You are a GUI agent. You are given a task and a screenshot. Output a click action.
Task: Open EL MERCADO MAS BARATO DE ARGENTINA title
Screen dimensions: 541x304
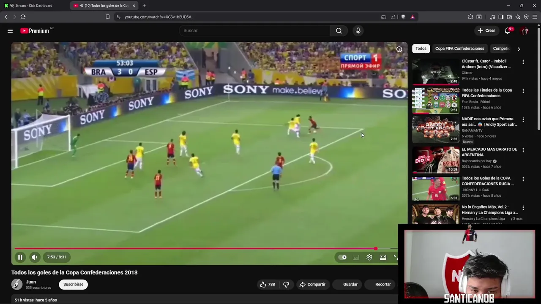tap(489, 152)
